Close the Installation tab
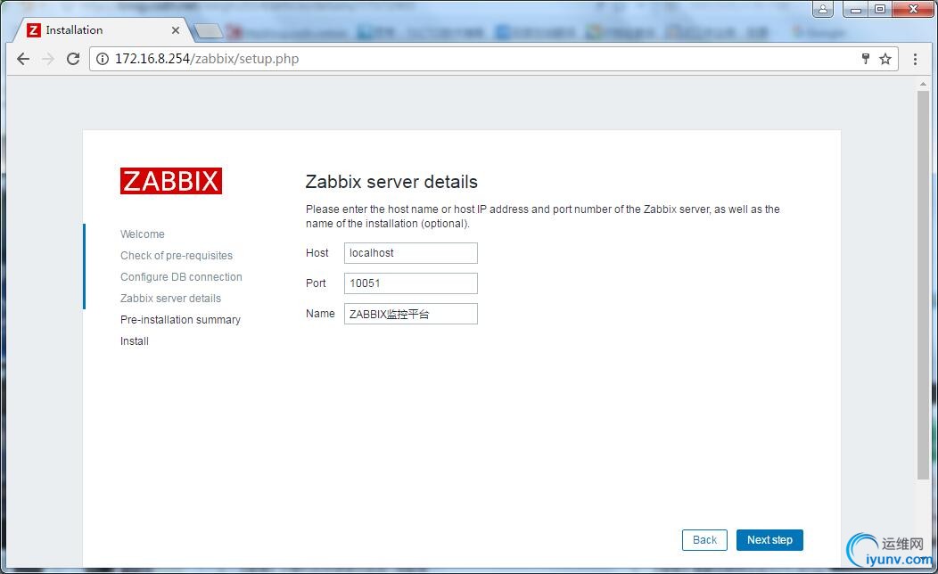The width and height of the screenshot is (938, 574). [176, 30]
